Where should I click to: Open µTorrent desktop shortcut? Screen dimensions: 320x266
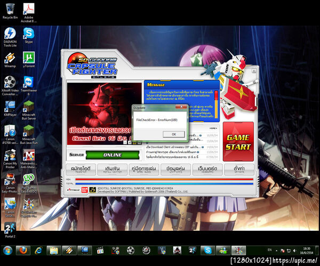[29, 60]
